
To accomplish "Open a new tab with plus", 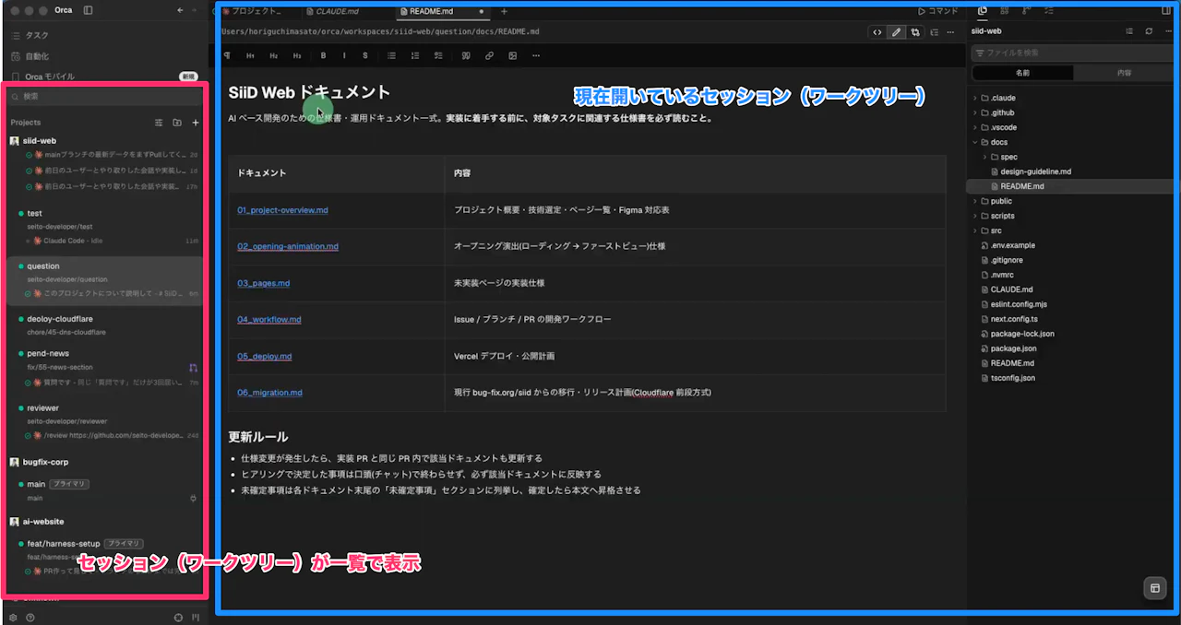I will click(x=504, y=11).
